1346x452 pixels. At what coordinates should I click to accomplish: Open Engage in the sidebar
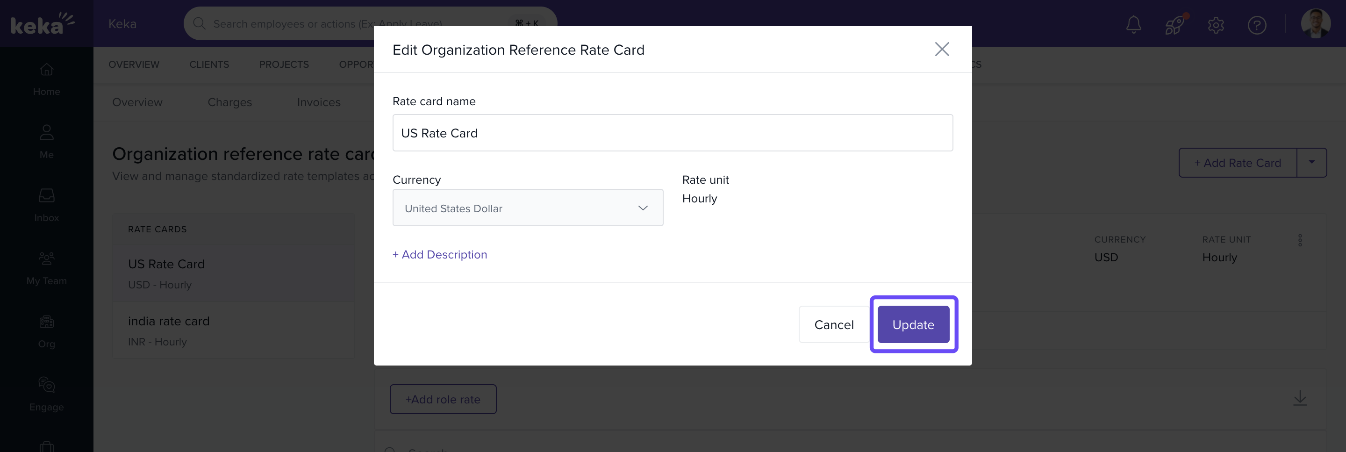[47, 394]
